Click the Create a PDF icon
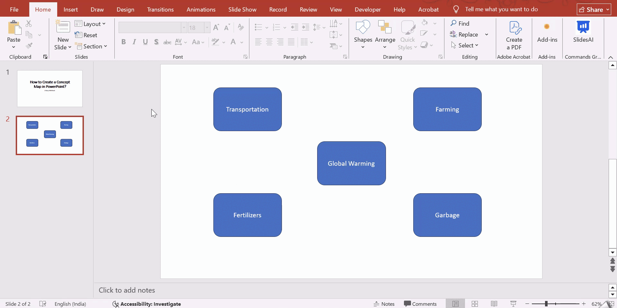The image size is (617, 308). point(514,28)
